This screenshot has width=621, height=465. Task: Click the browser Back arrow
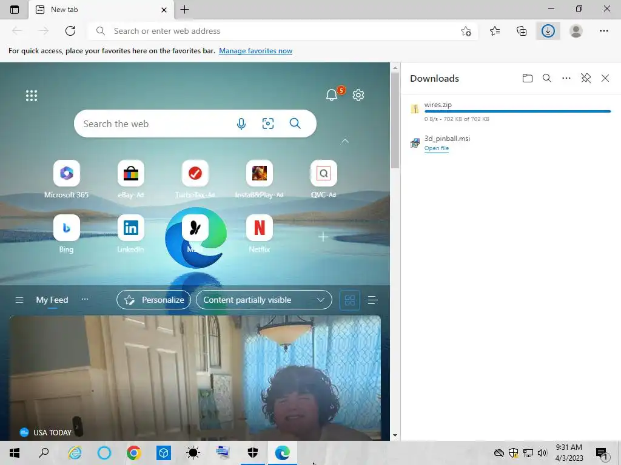click(17, 31)
